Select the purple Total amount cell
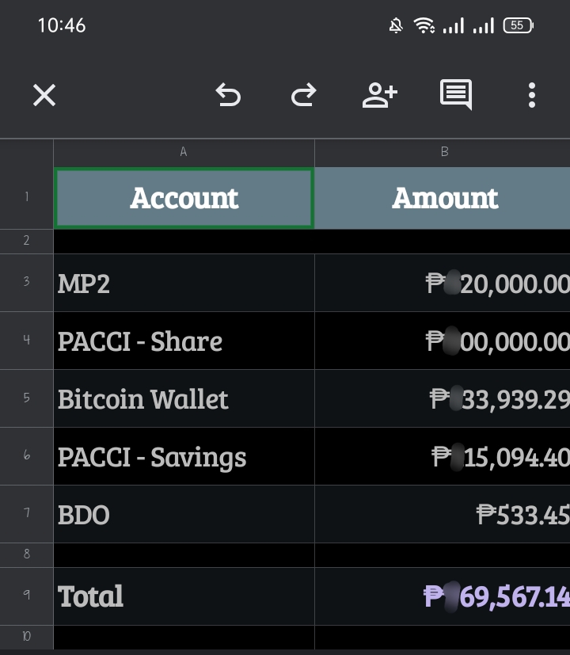 [x=443, y=596]
